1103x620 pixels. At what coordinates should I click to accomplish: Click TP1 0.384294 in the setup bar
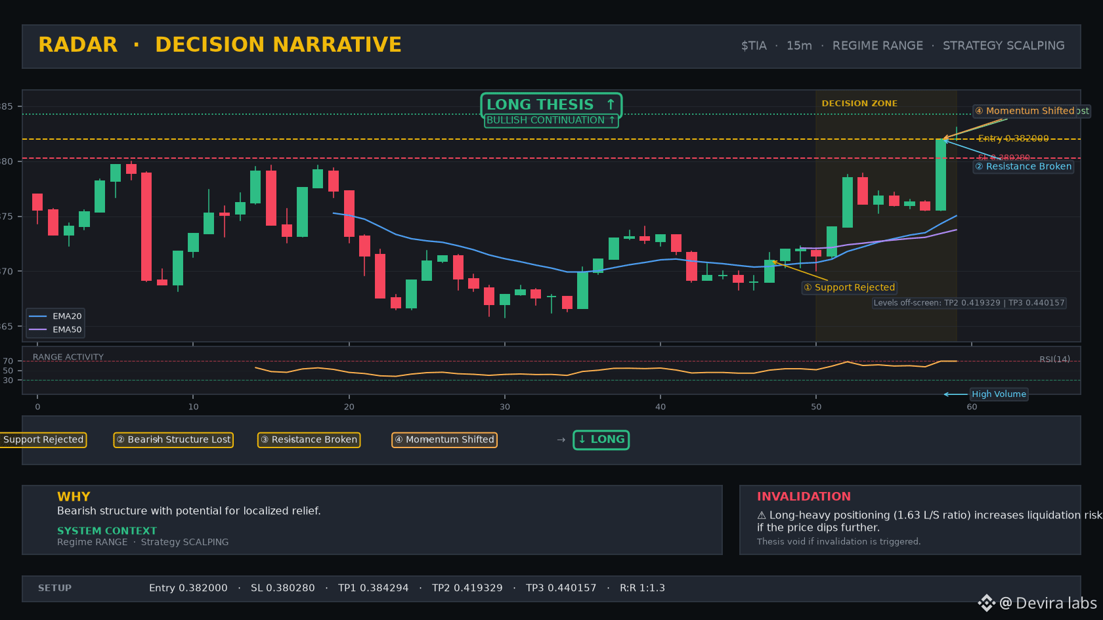[x=374, y=589]
